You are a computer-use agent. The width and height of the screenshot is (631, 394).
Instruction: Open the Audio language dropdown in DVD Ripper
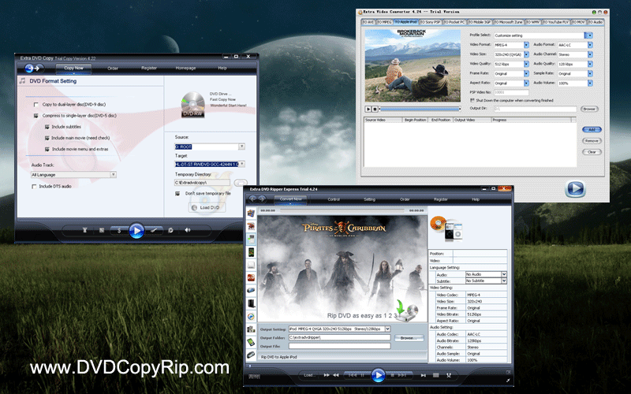coord(504,274)
